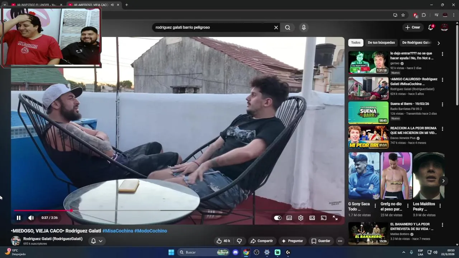Dislike the video
Screen dimensions: 459x258
[239, 241]
